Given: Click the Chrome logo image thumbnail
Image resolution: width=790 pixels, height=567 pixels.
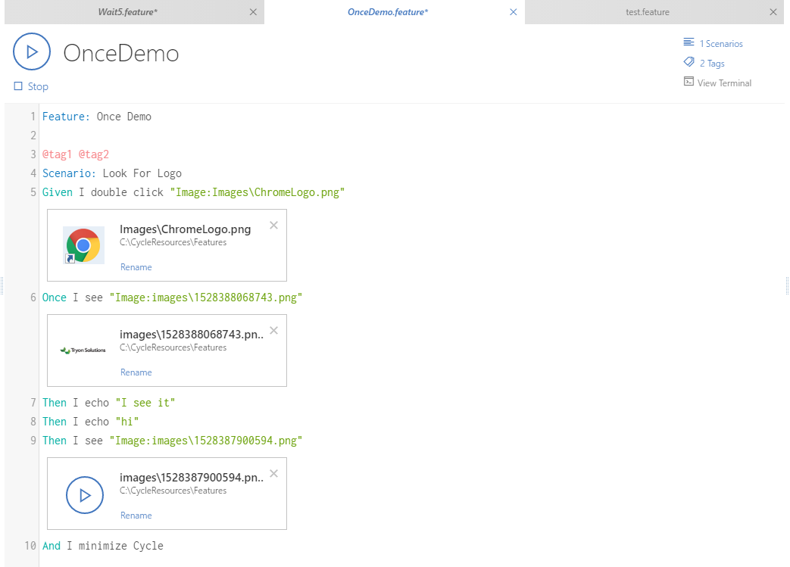Looking at the screenshot, I should (83, 245).
